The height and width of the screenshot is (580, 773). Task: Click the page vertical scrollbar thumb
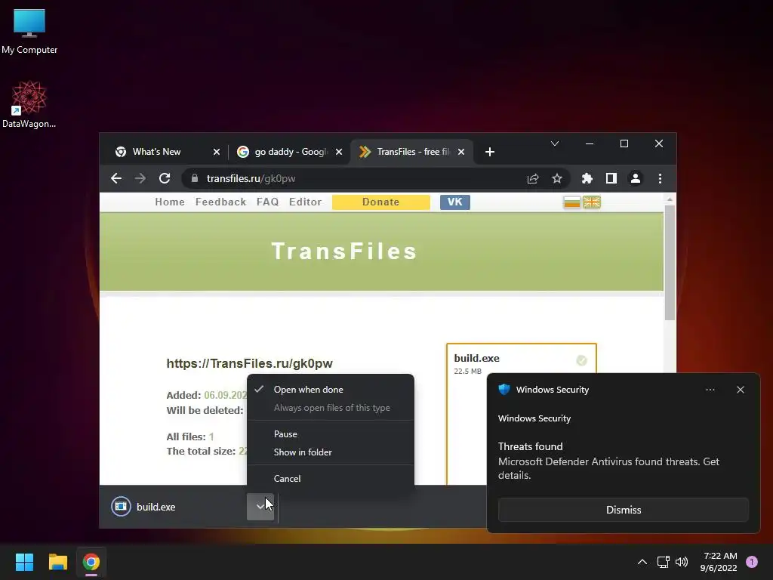point(669,263)
